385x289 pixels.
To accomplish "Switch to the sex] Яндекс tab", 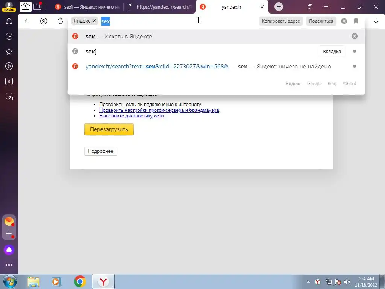I will click(87, 7).
